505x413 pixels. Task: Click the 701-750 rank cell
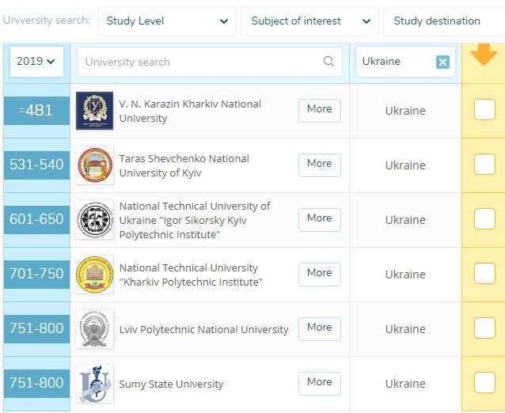[x=36, y=274]
